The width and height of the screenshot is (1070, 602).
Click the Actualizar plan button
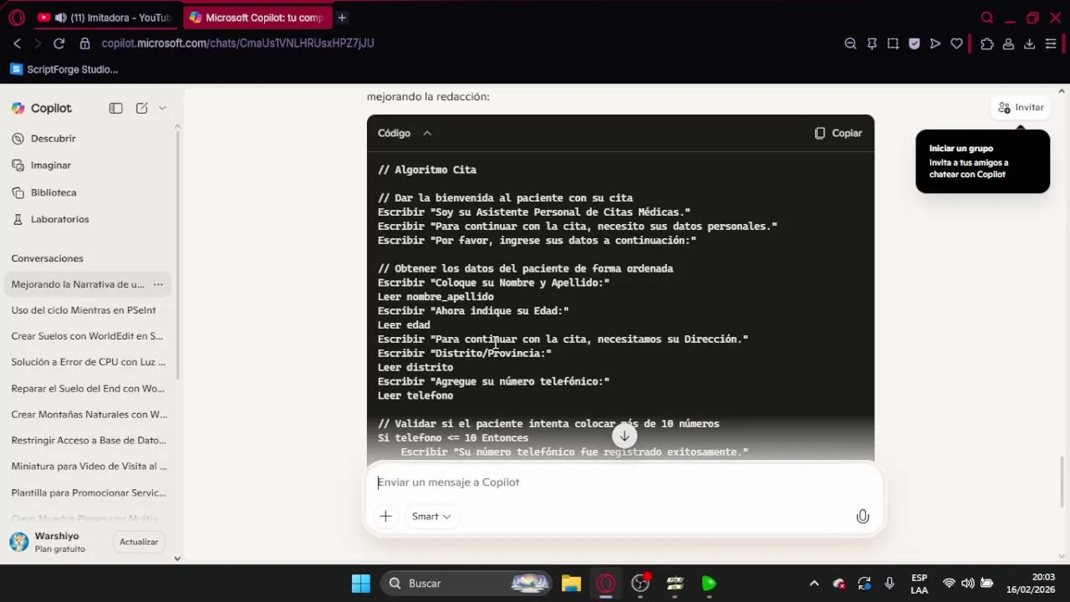point(139,542)
